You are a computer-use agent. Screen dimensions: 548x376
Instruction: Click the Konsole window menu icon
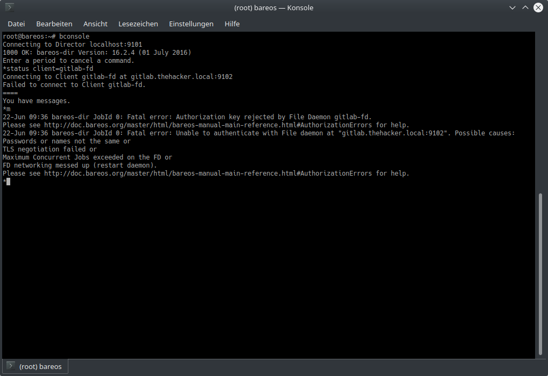click(10, 8)
